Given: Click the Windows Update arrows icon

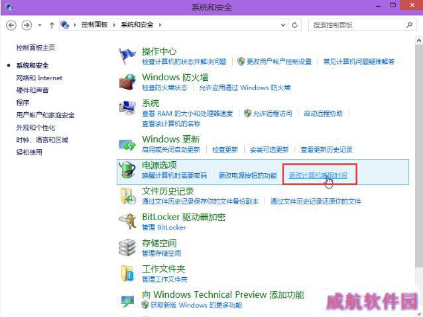Looking at the screenshot, I should point(127,145).
